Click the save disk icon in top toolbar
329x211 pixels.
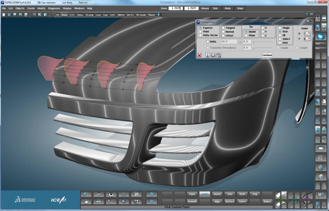click(15, 15)
